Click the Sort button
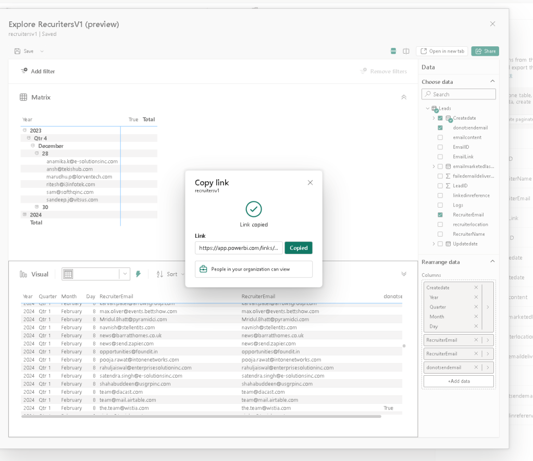This screenshot has height=461, width=533. point(170,274)
